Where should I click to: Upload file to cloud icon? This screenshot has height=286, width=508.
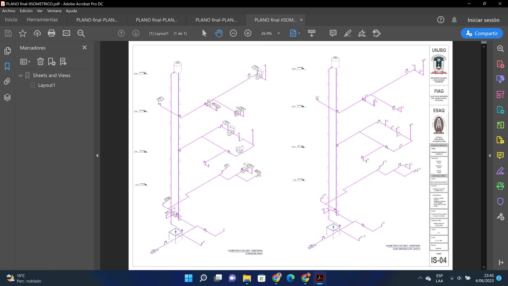[x=37, y=33]
